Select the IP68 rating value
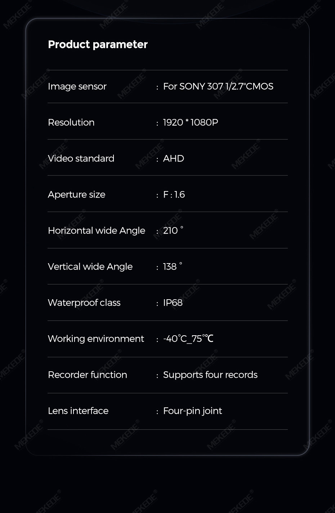 (173, 303)
